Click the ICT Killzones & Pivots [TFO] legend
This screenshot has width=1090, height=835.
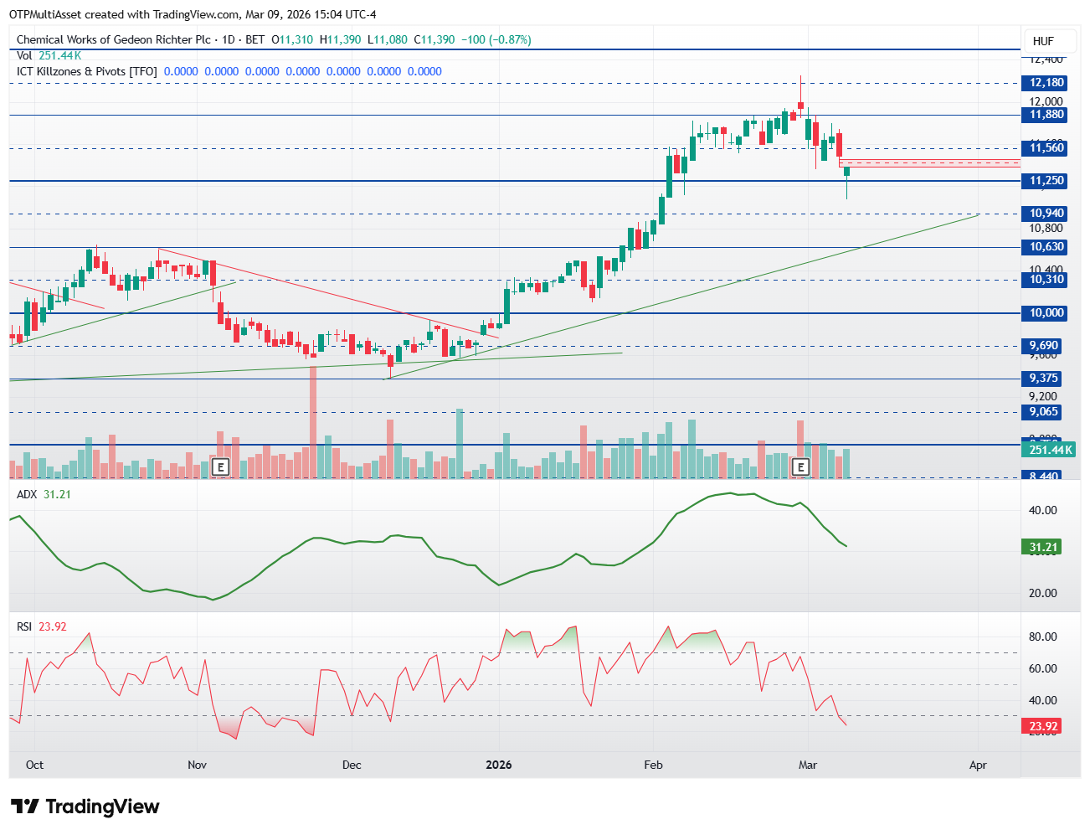(87, 71)
